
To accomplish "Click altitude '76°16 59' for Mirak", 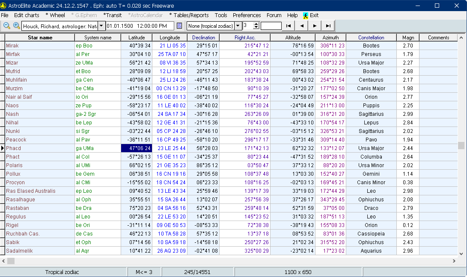I will pos(303,45).
